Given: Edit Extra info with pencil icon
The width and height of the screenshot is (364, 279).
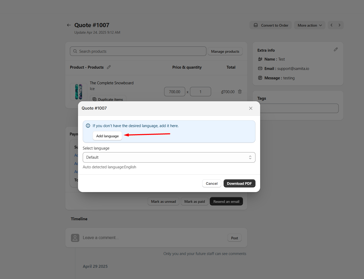Looking at the screenshot, I should pyautogui.click(x=336, y=49).
